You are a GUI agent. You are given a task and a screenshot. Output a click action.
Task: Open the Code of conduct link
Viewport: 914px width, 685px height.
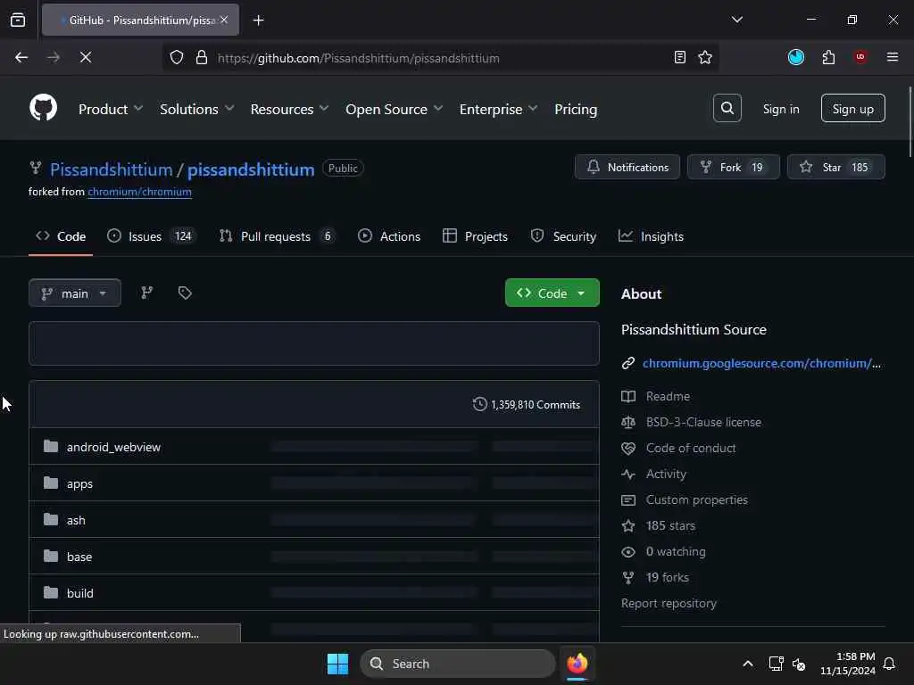[691, 448]
